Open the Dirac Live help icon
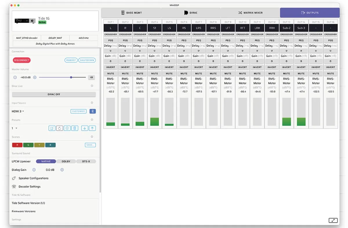Image resolution: width=348 pixels, height=228 pixels. (x=92, y=86)
